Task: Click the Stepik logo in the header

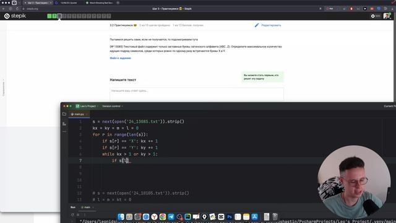Action: [x=15, y=16]
